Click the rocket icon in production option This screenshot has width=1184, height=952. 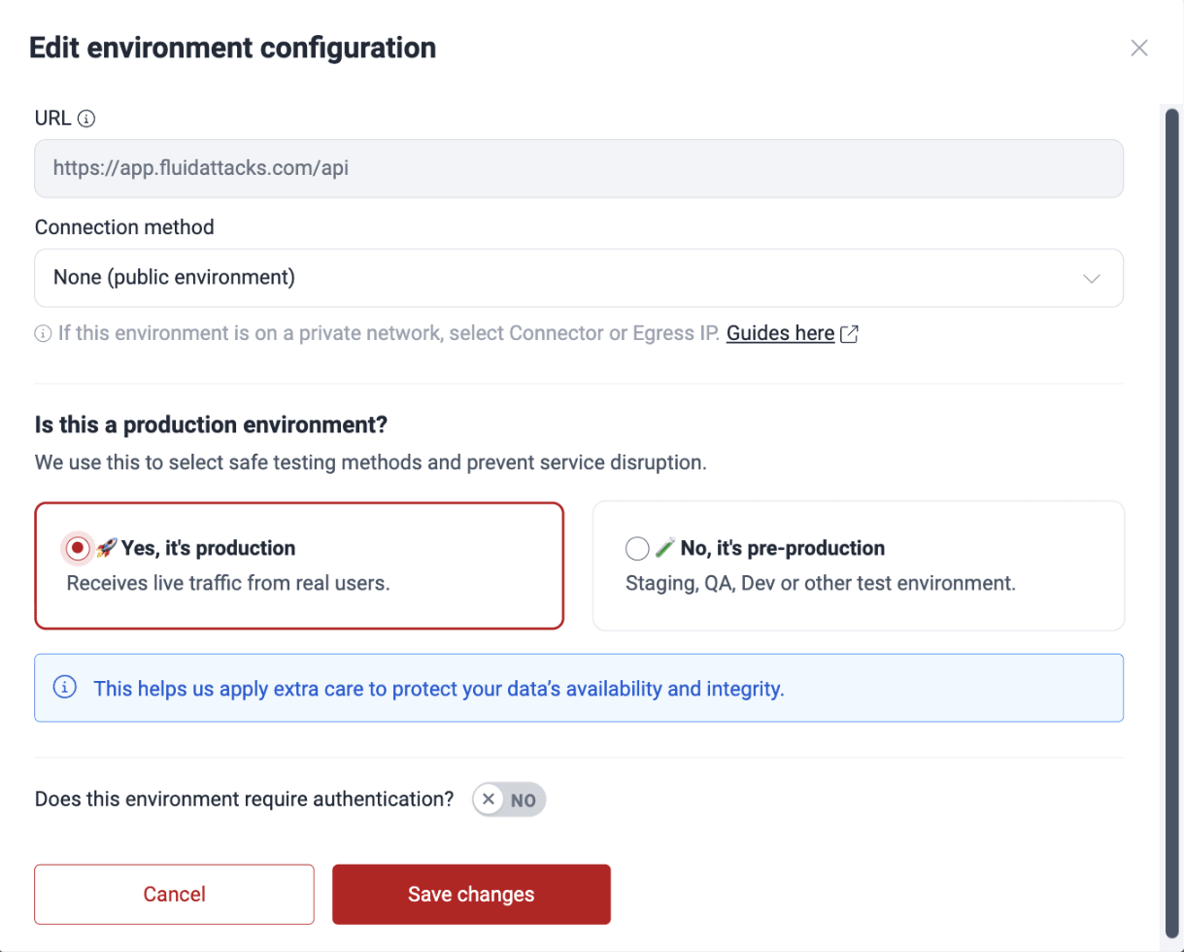tap(107, 548)
